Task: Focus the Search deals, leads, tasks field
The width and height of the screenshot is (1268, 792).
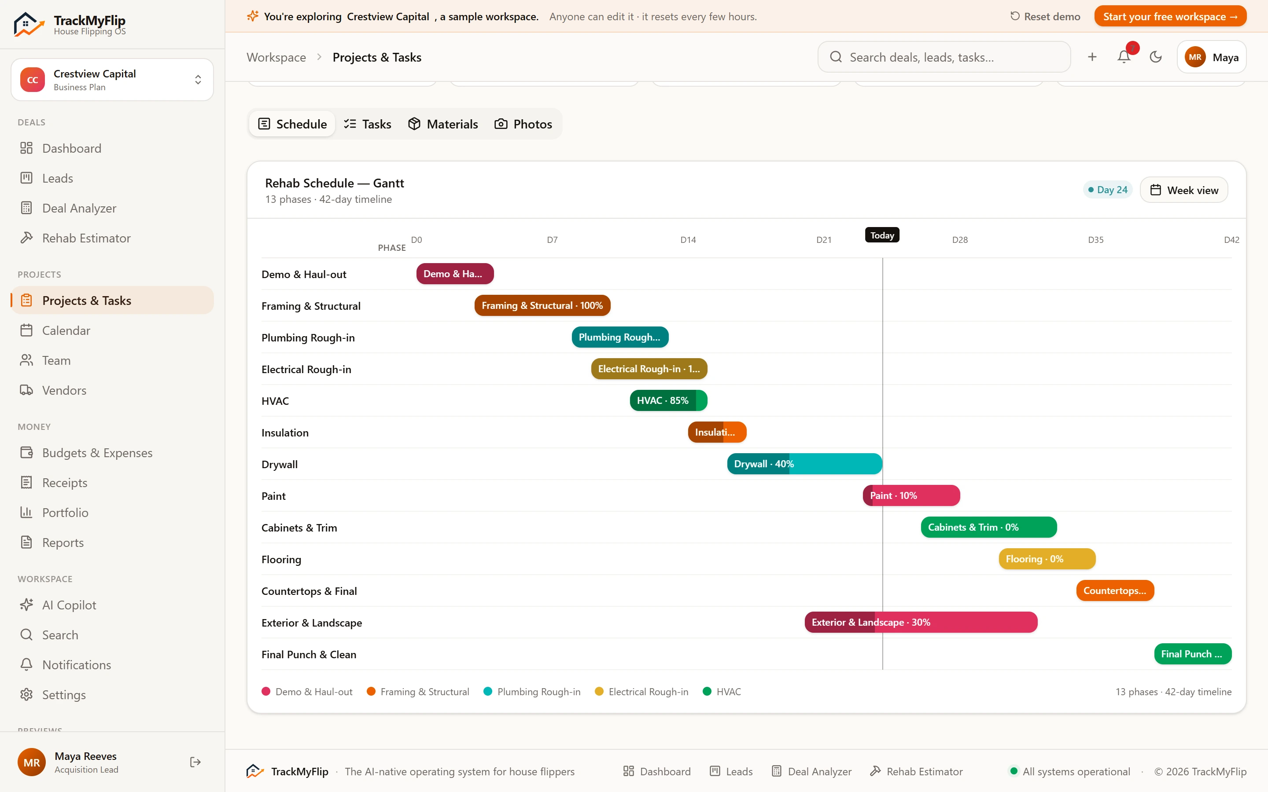Action: point(944,57)
